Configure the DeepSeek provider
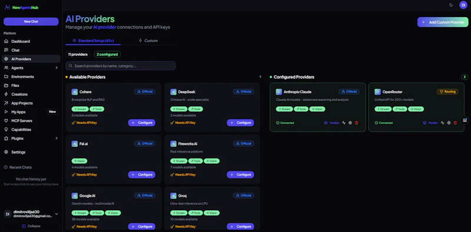471x232 pixels. [x=240, y=123]
